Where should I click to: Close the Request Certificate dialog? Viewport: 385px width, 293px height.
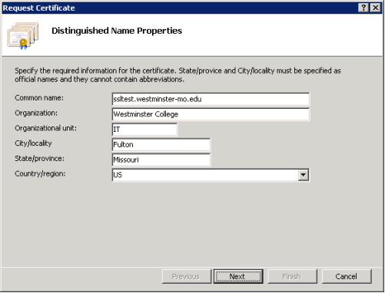376,8
